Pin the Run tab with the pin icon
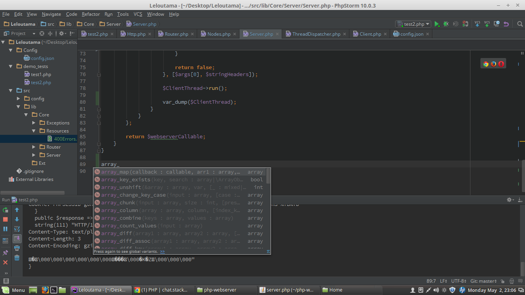Viewport: 525px width, 295px height. click(5, 253)
